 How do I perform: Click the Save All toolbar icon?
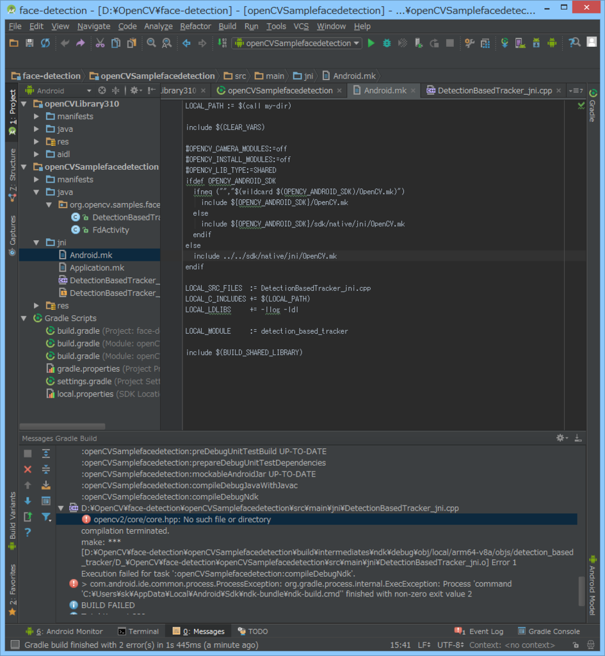[29, 43]
